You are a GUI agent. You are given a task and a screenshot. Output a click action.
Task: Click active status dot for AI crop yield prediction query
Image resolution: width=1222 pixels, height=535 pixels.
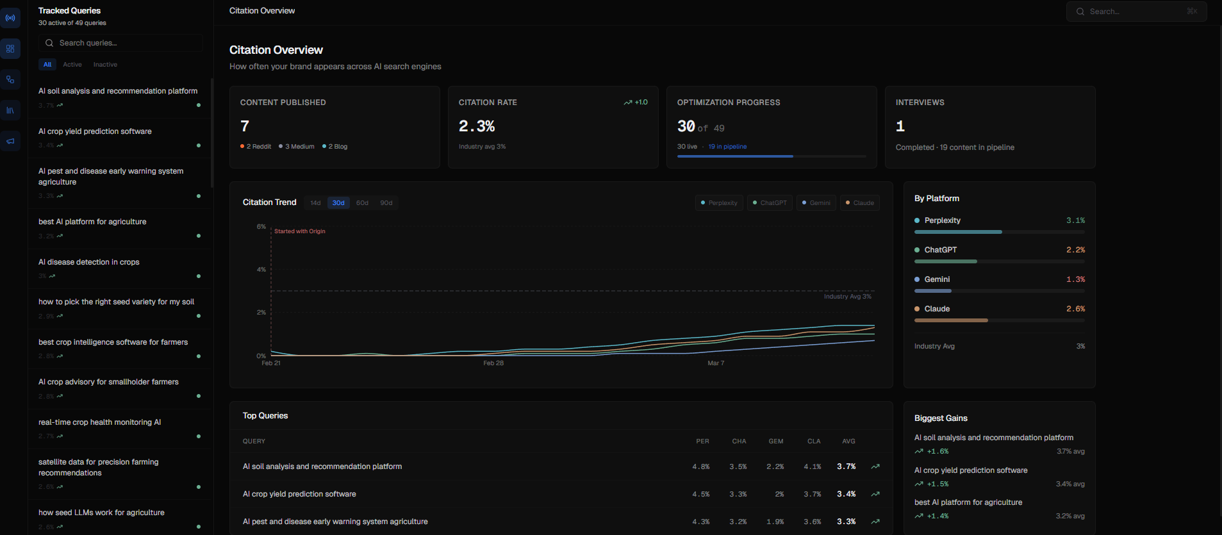click(x=199, y=145)
